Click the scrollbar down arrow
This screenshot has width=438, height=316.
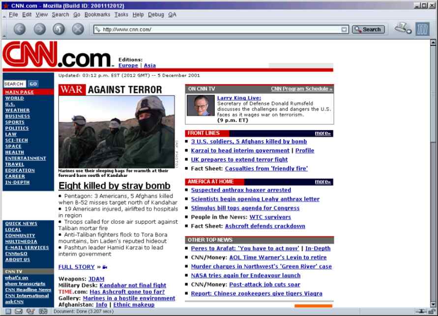(x=433, y=304)
